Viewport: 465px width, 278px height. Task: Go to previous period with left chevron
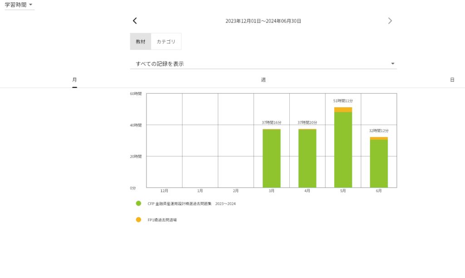[x=135, y=21]
